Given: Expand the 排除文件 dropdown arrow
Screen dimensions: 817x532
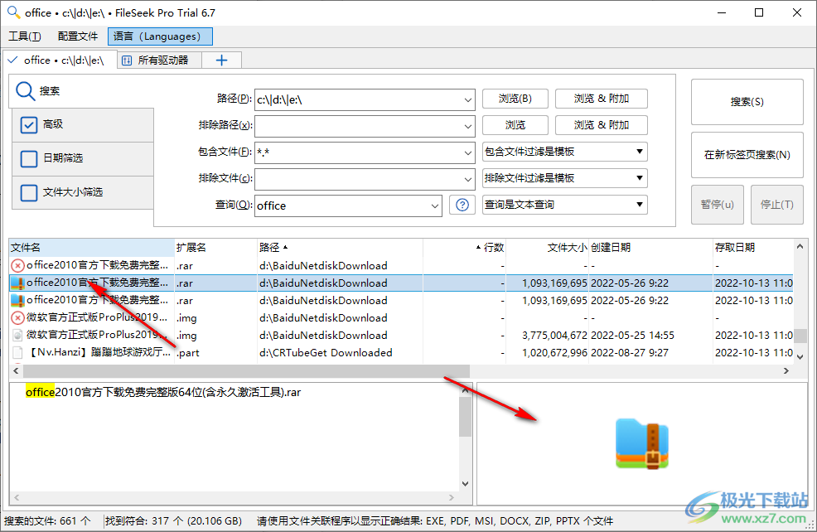Looking at the screenshot, I should [x=467, y=179].
